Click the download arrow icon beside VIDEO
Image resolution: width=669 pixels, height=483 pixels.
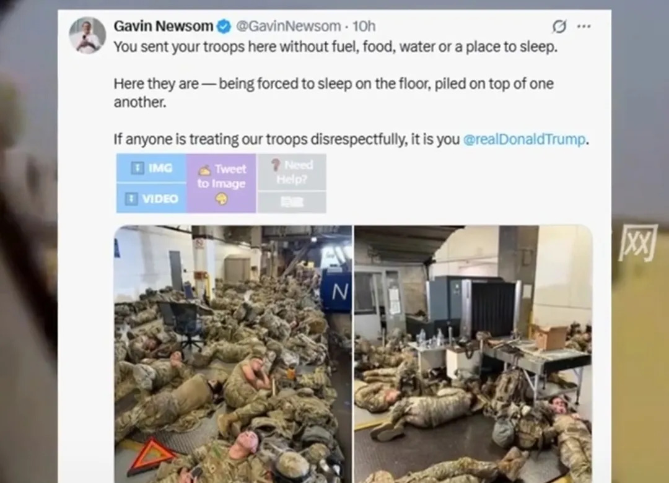coord(131,198)
